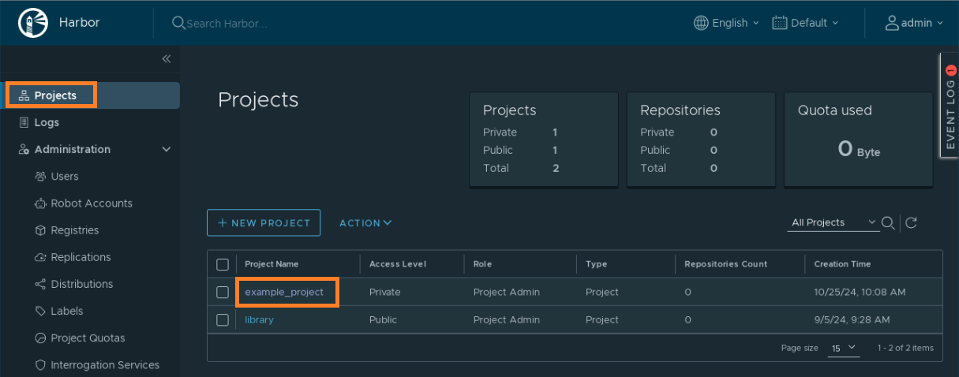Refresh the projects list
Screen dimensions: 959x377
(911, 223)
